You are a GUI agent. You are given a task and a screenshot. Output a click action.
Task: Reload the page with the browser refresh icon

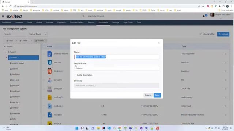pyautogui.click(x=11, y=7)
